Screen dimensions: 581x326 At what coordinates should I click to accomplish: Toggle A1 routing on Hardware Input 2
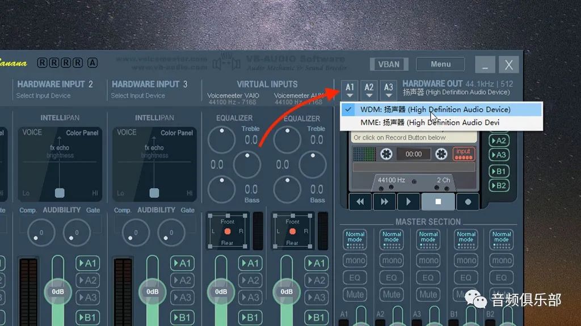coord(87,264)
